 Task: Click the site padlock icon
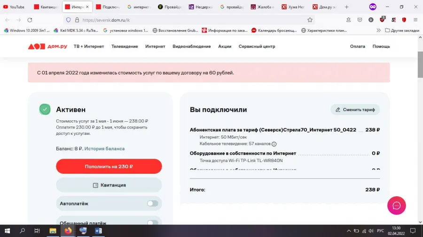point(77,20)
